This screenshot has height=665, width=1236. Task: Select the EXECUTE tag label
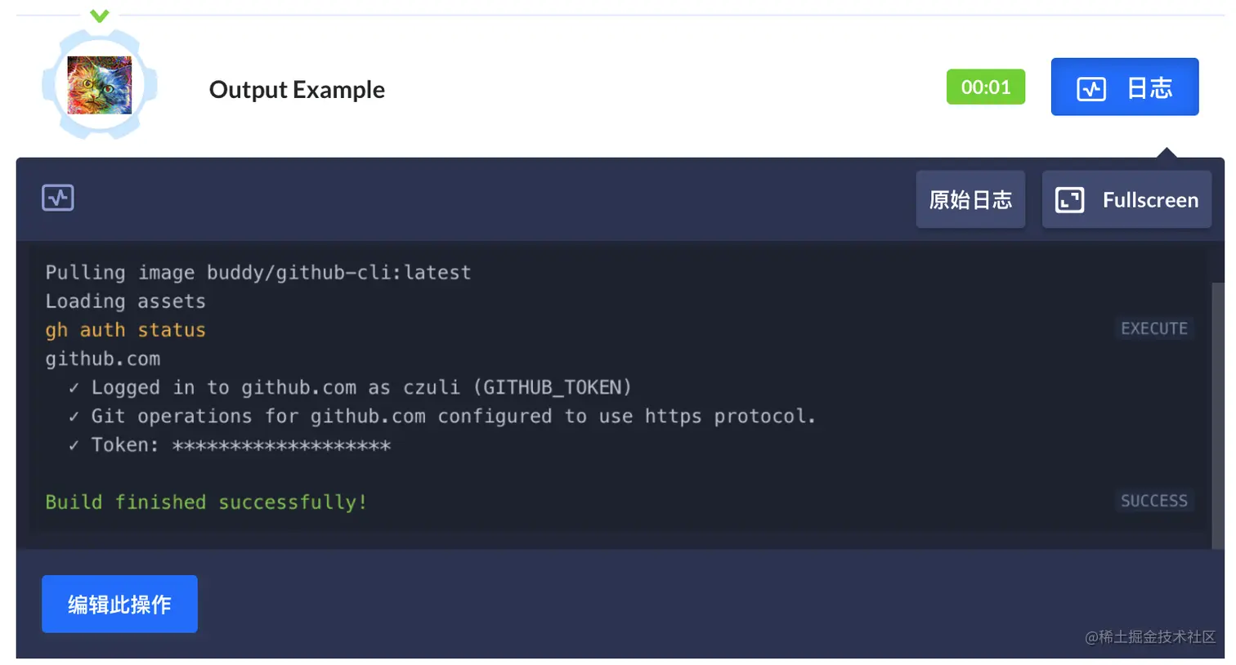click(x=1154, y=328)
